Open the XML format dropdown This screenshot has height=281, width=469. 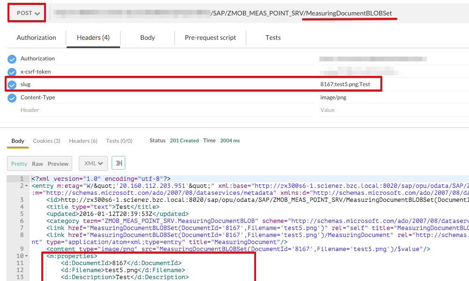(93, 163)
